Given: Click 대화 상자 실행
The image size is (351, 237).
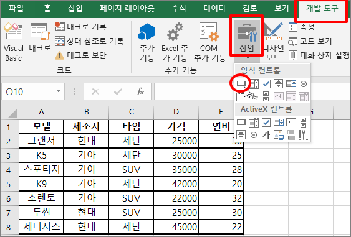Looking at the screenshot, I should click(x=319, y=55).
